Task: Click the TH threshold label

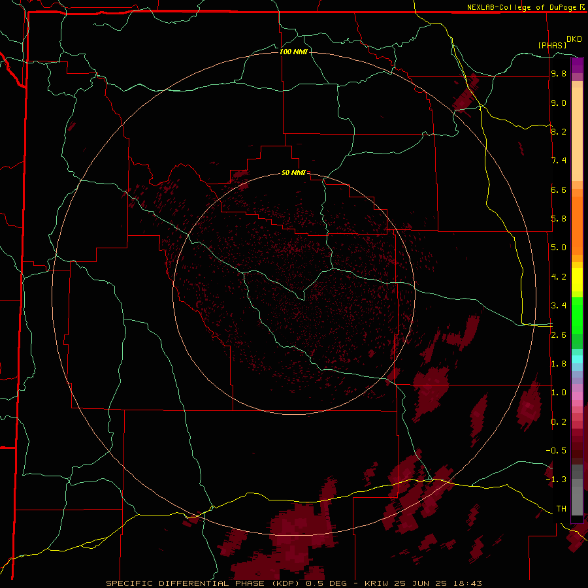Action: (561, 509)
